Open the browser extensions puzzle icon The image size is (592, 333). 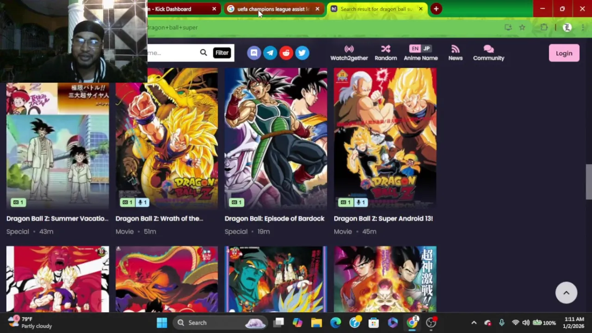click(x=544, y=27)
